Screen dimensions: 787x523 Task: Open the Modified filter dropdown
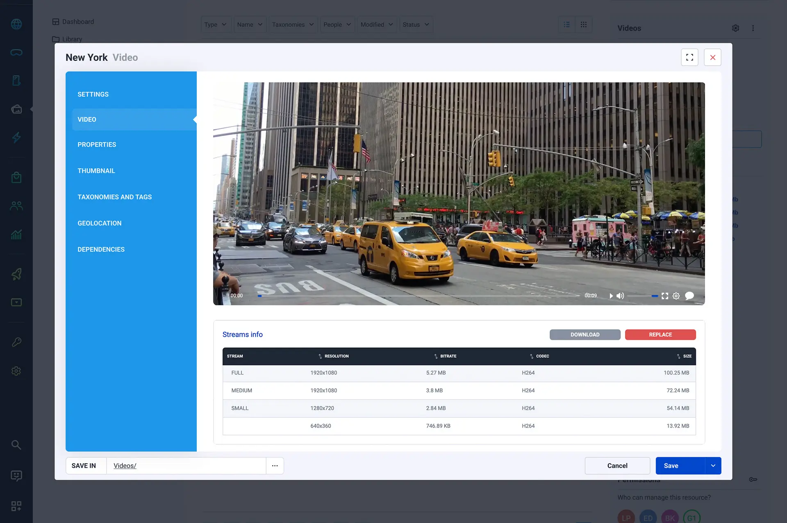(x=377, y=25)
